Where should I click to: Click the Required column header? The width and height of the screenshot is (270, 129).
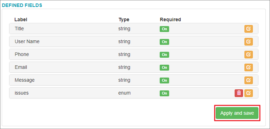pos(170,20)
